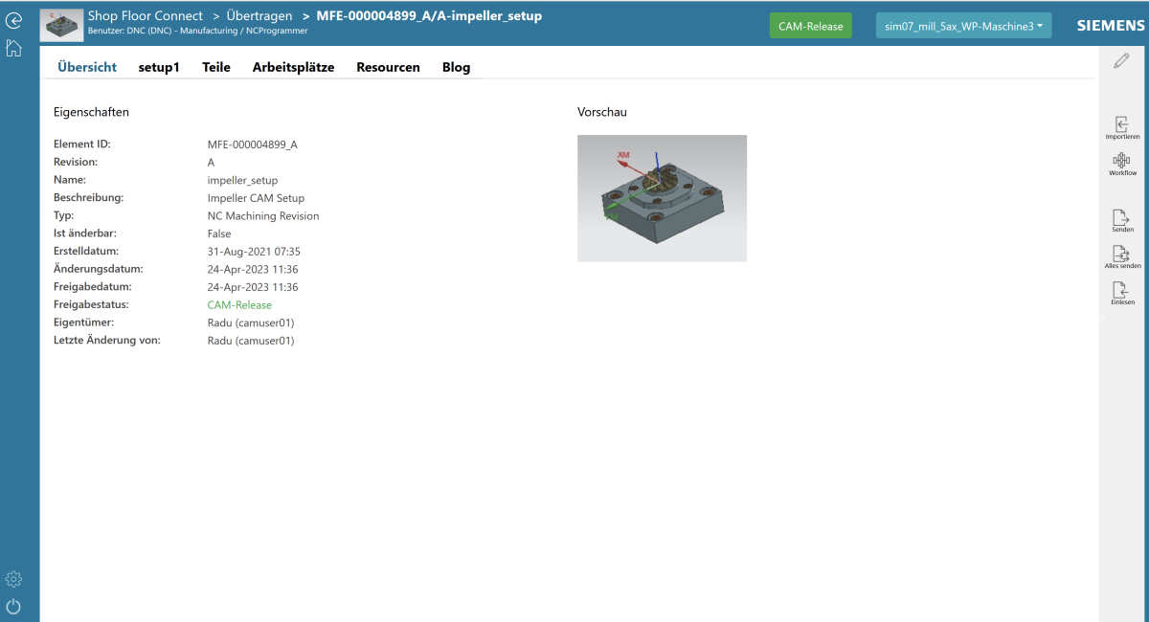Click the power logout icon

pos(13,606)
